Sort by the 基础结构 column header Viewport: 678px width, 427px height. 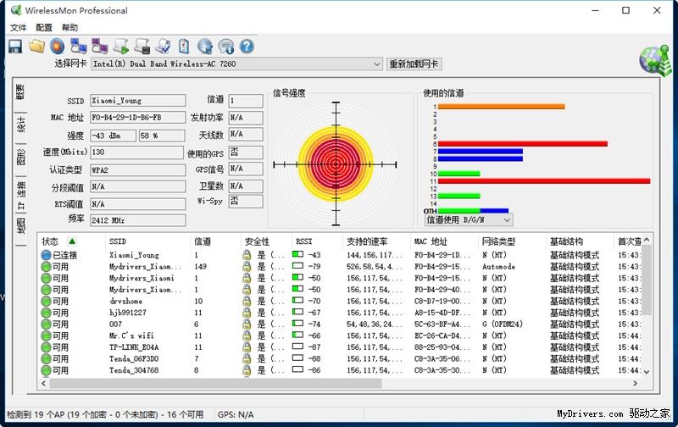[580, 241]
